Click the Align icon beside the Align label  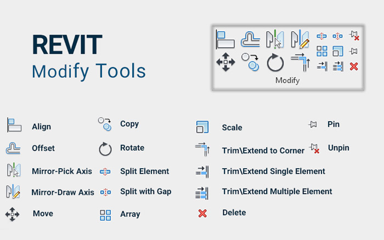[x=14, y=125]
